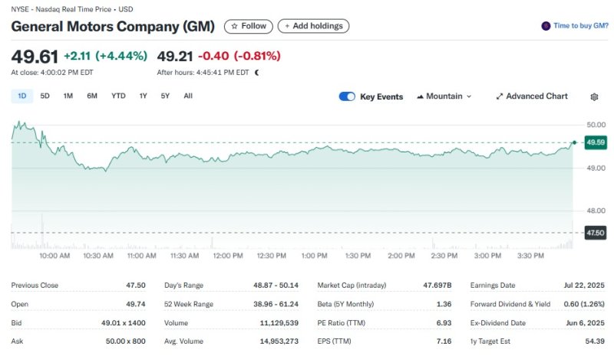This screenshot has height=356, width=614.
Task: View the 5Y chart range
Action: click(x=165, y=96)
